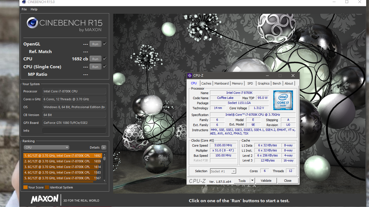Click the Processor field Intel Core i7-8700K CPU
This screenshot has width=369, height=207.
pos(74,91)
